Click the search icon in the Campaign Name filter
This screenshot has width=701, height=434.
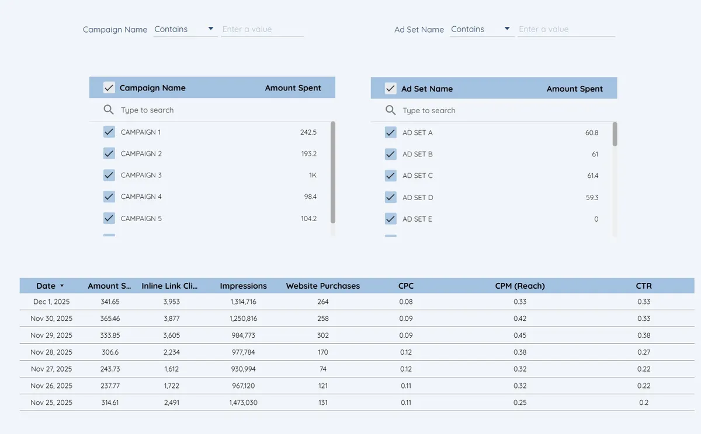109,110
